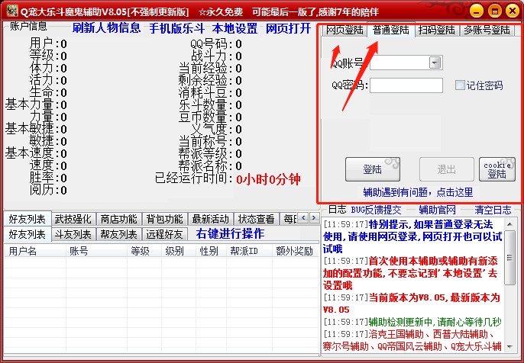Enable 记住密码 checkbox
This screenshot has width=524, height=363.
pyautogui.click(x=460, y=85)
